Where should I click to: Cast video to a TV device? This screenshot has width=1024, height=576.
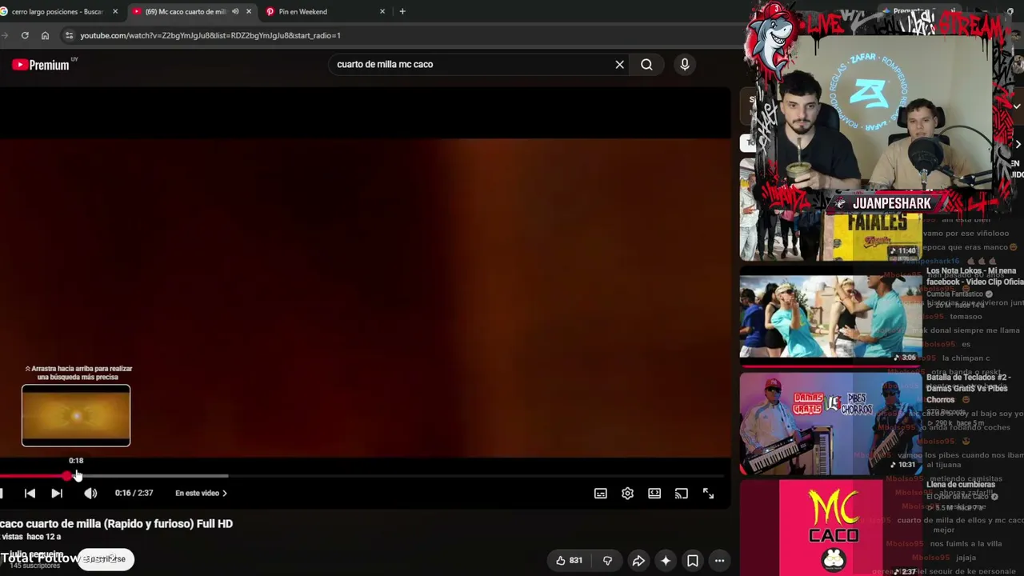tap(682, 494)
